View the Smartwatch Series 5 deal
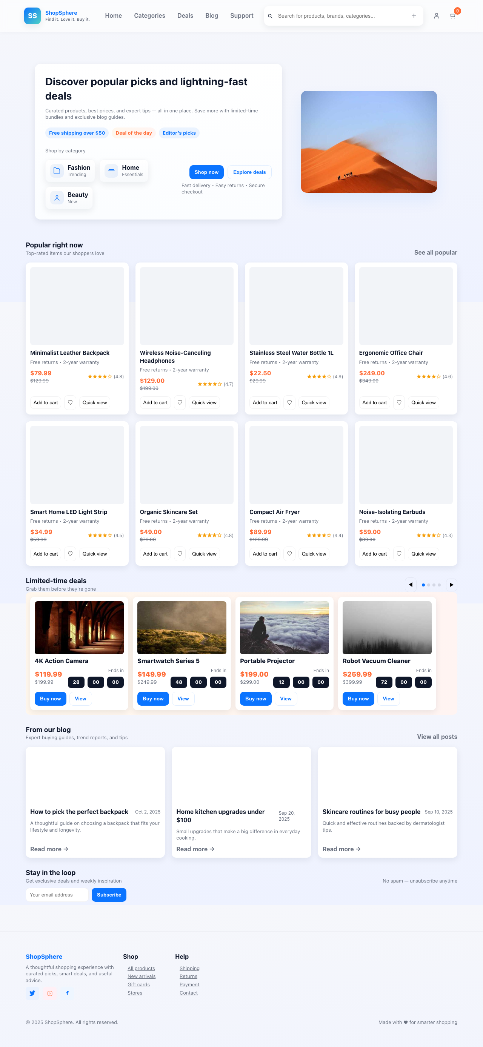 pos(183,699)
